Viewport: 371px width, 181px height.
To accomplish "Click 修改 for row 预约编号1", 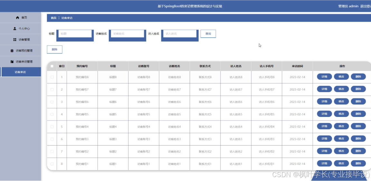I will (x=341, y=163).
